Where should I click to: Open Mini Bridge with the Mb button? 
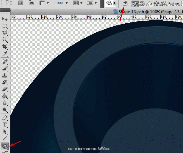point(32,3)
